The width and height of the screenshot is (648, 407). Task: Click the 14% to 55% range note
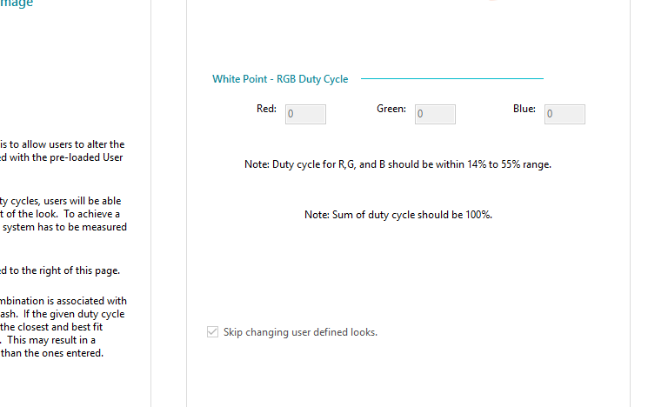coord(397,163)
